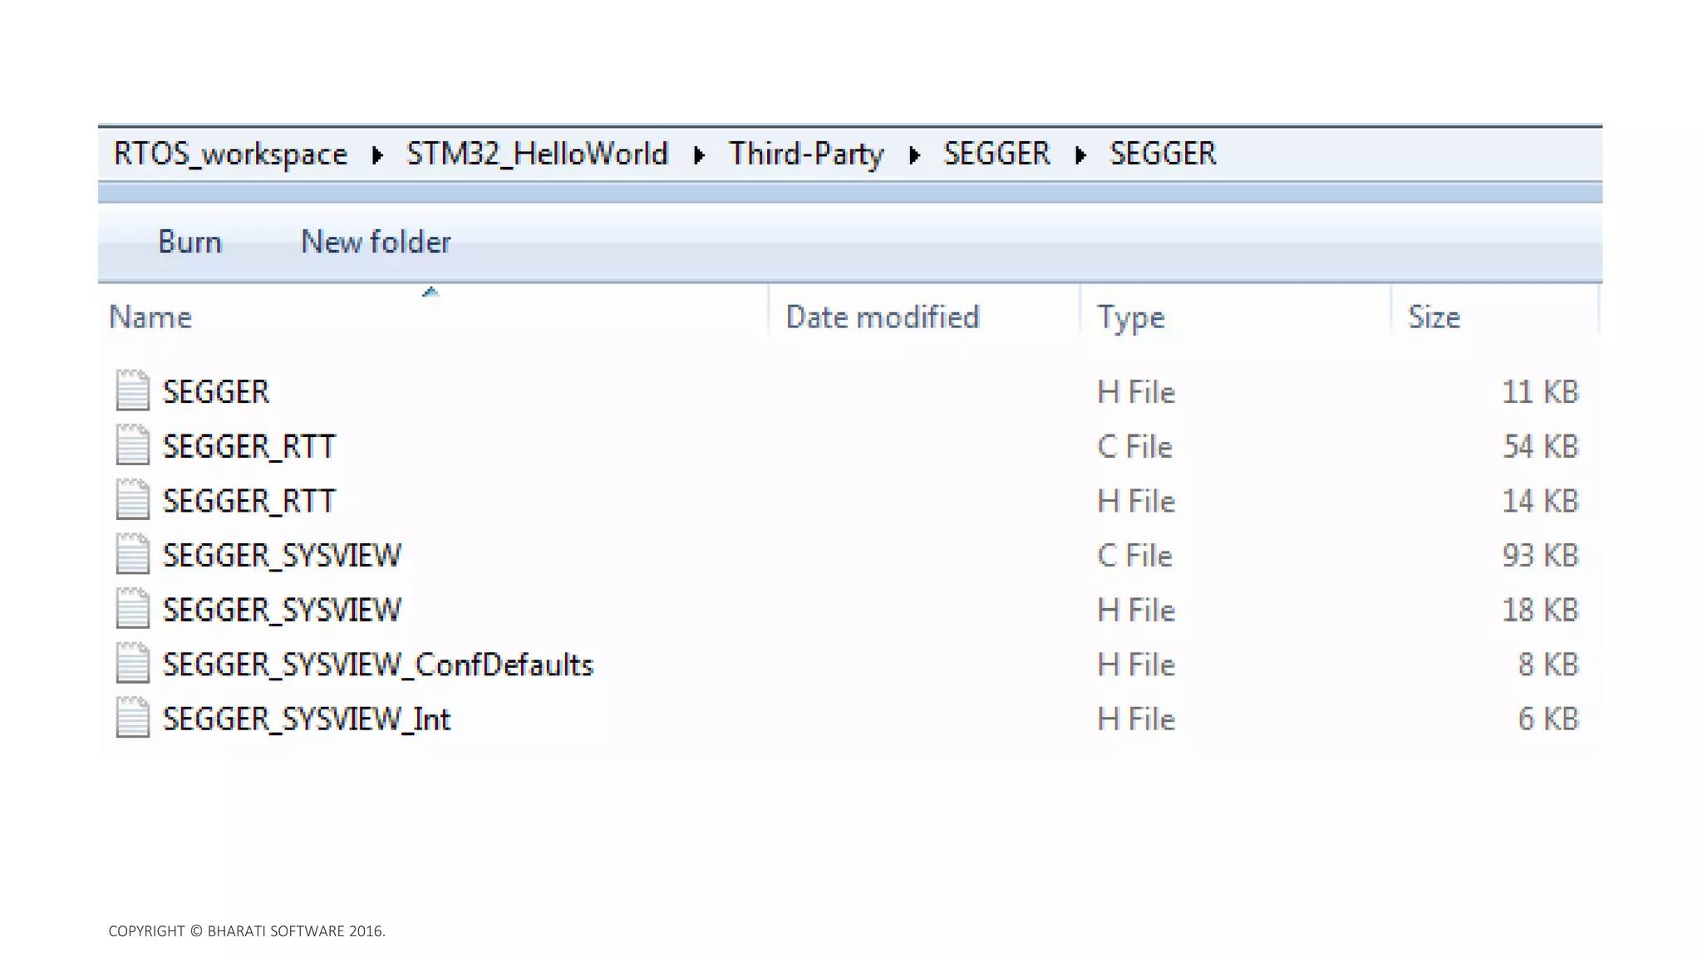This screenshot has height=957, width=1702.
Task: Select the SEGGER_SYSVIEW_ConfDefaults file name
Action: click(x=377, y=665)
